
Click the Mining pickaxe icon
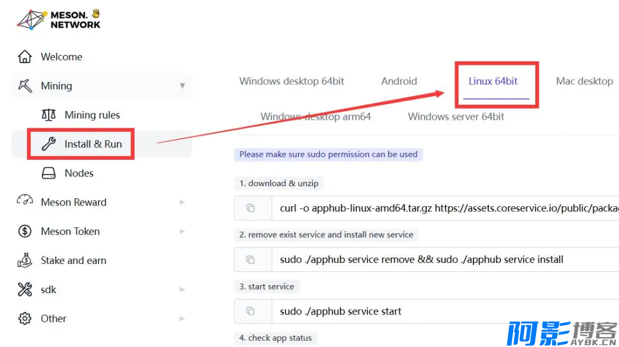click(25, 86)
